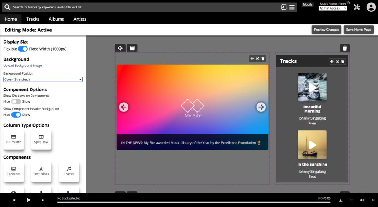Skip to previous track in player
This screenshot has height=207, width=378.
[x=14, y=200]
